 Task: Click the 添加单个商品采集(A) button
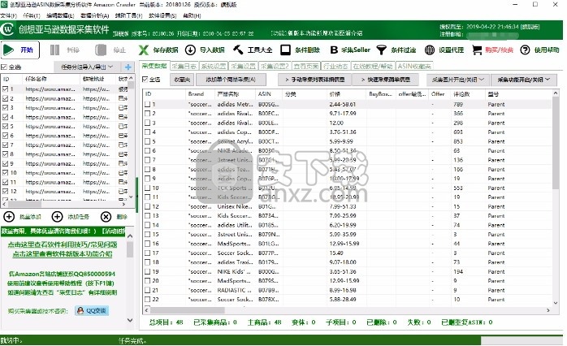(x=231, y=80)
